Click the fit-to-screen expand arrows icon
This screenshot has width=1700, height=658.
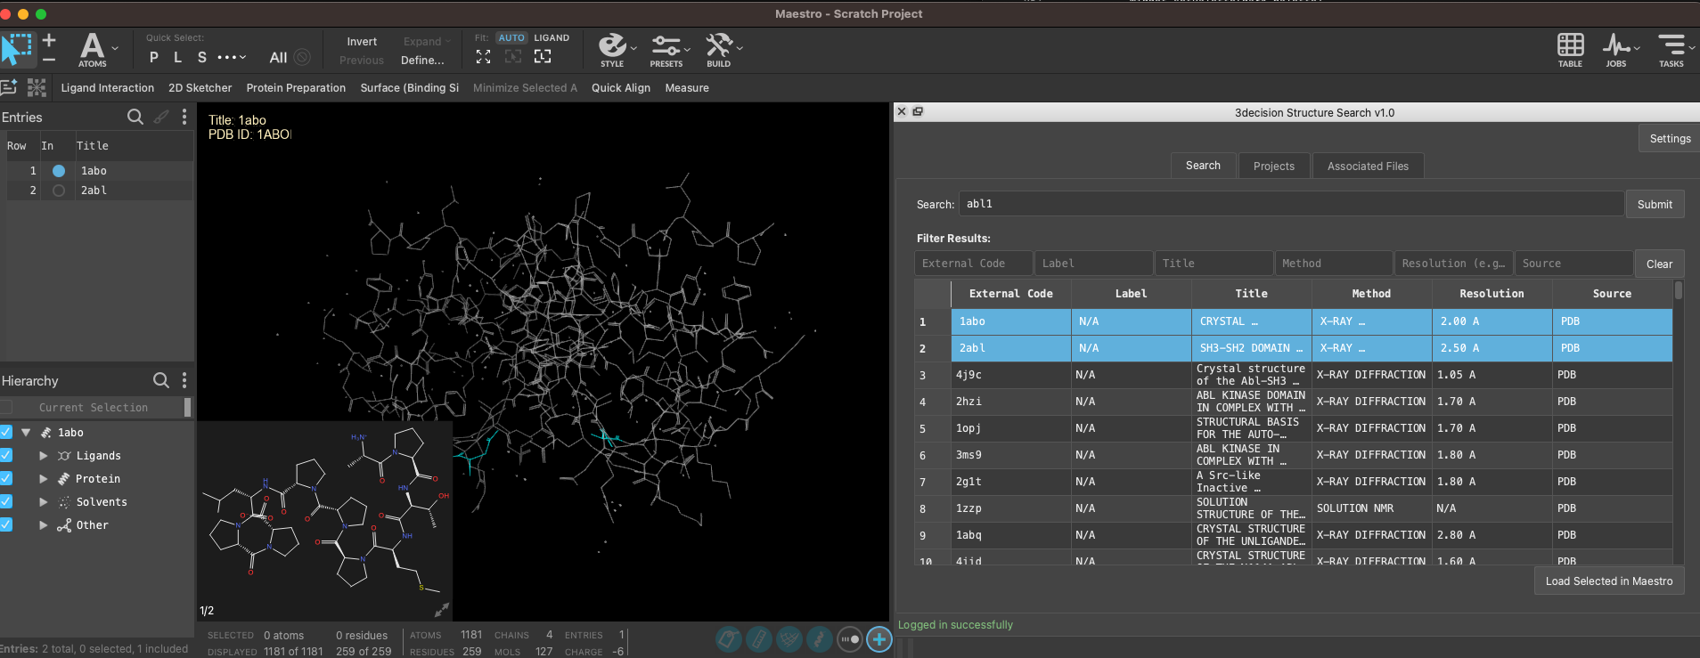pyautogui.click(x=483, y=56)
